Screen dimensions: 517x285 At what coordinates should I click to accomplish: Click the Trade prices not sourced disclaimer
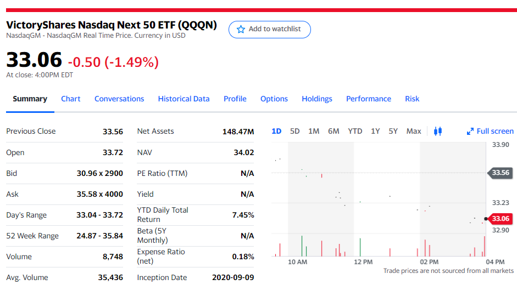pyautogui.click(x=448, y=271)
